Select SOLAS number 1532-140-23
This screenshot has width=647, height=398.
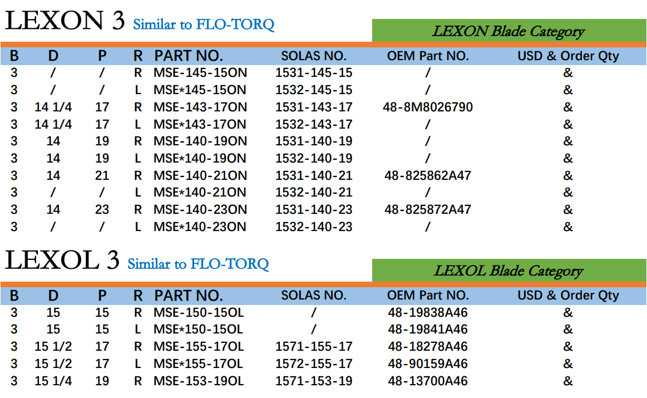pyautogui.click(x=314, y=227)
